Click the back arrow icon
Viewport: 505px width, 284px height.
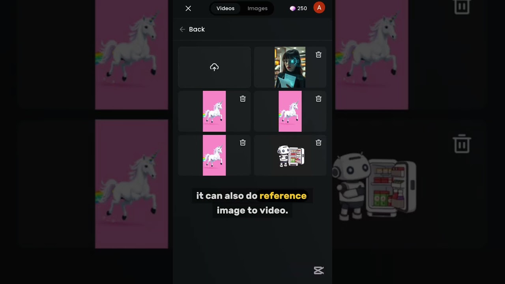[182, 29]
